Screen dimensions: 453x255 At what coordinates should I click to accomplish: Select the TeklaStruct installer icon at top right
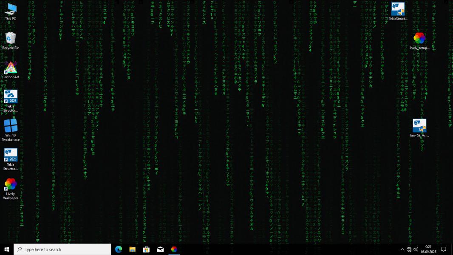(x=398, y=11)
